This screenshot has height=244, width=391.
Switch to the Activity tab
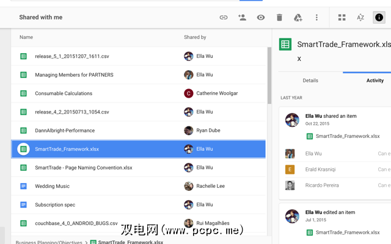375,81
